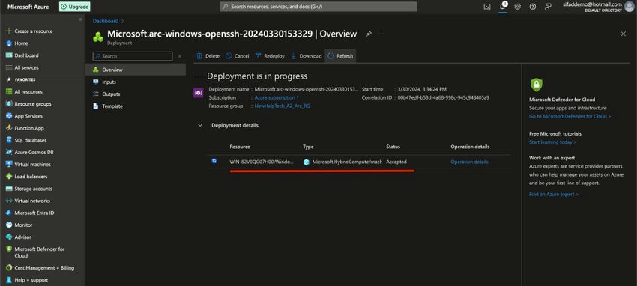Open the feedback icon in top bar

[x=548, y=7]
